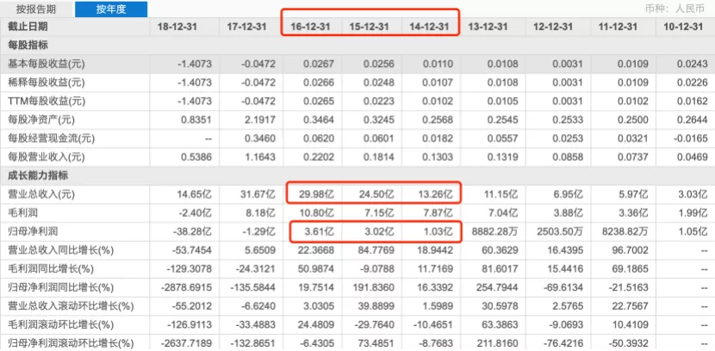Image resolution: width=715 pixels, height=351 pixels.
Task: Click the 0.0243 basic EPS value
Action: click(693, 65)
